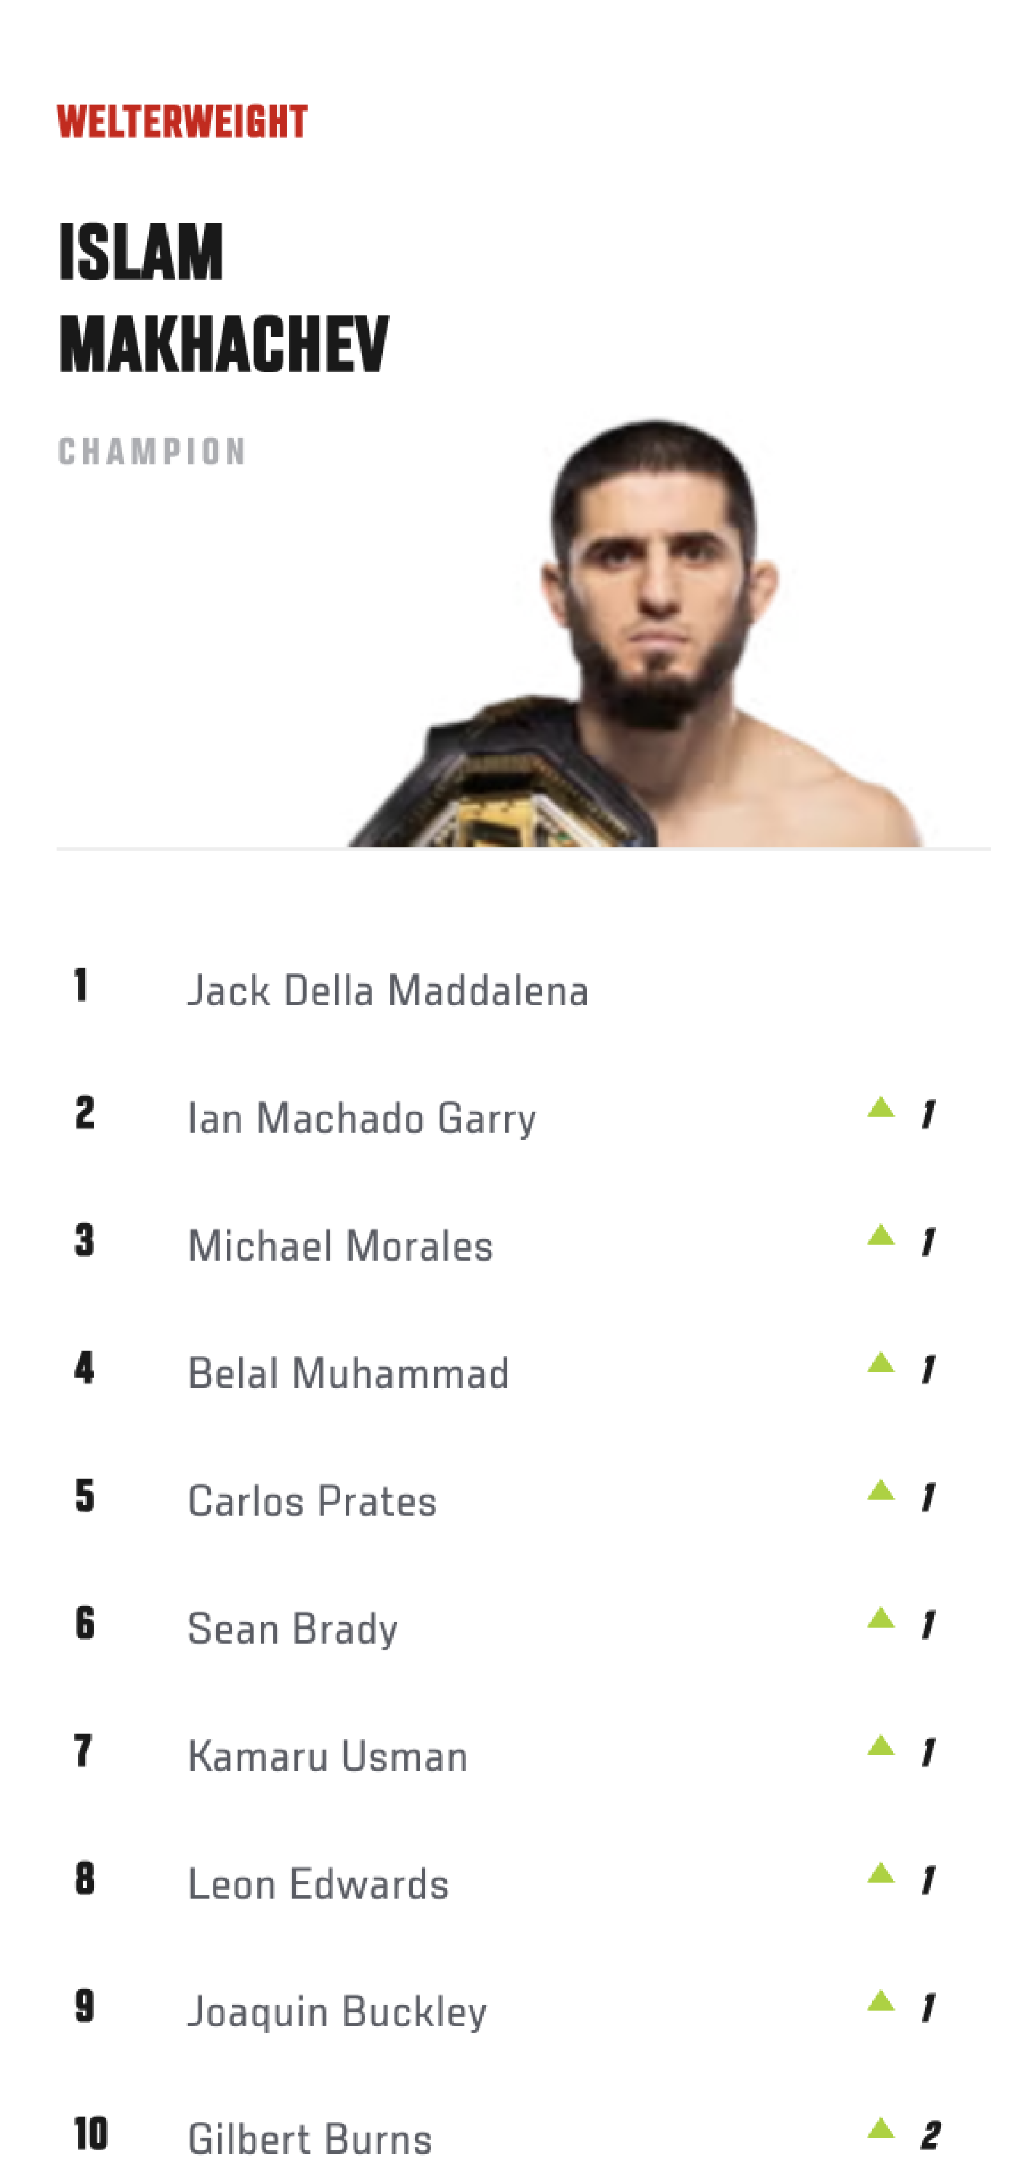Go to Kamaru Usman's profile
This screenshot has width=1021, height=2177.
click(328, 1756)
